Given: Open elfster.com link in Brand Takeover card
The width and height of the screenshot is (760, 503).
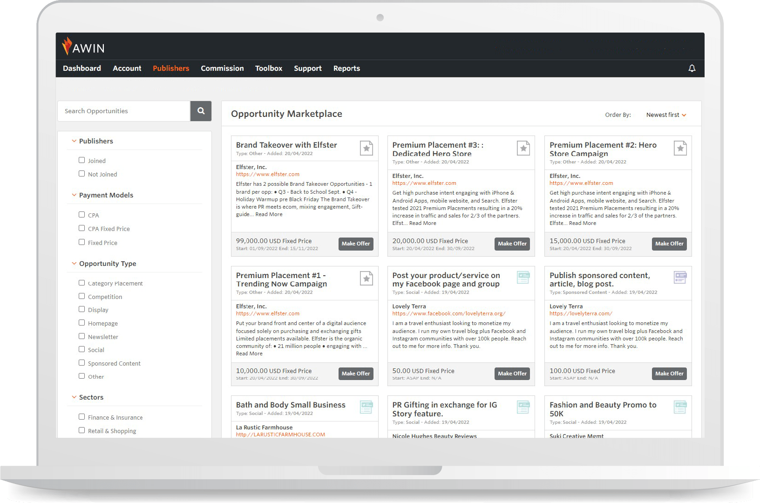Looking at the screenshot, I should pos(268,174).
